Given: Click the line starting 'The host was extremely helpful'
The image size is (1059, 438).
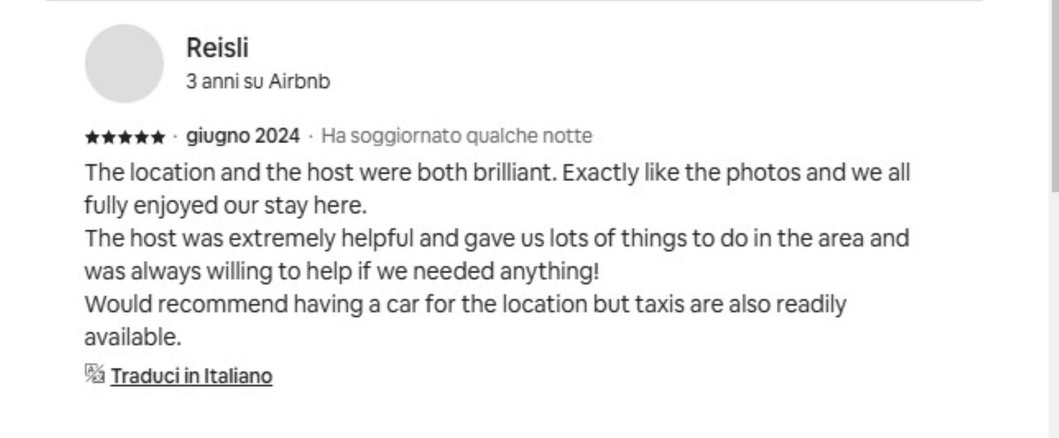Looking at the screenshot, I should click(497, 238).
